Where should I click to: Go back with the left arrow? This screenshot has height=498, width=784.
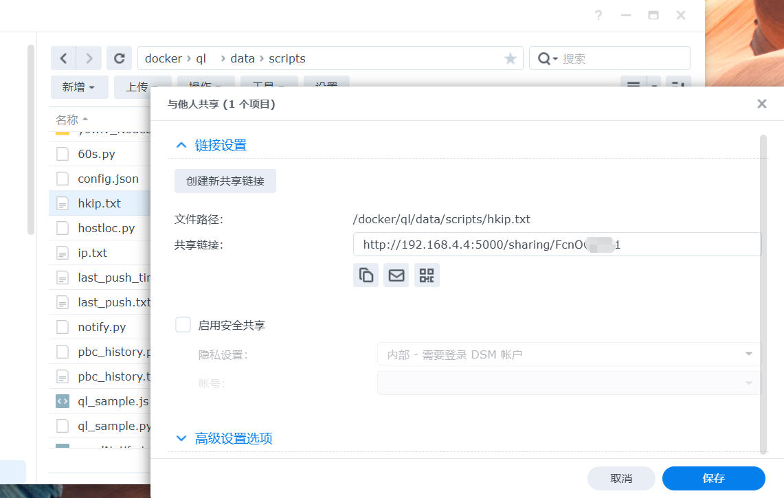tap(63, 58)
